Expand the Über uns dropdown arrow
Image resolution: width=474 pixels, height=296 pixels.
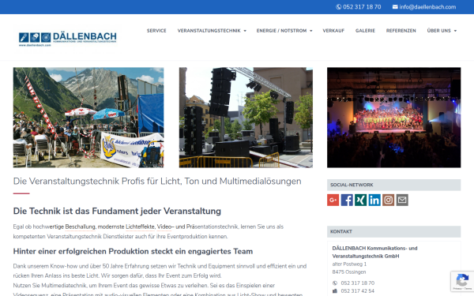(x=455, y=31)
